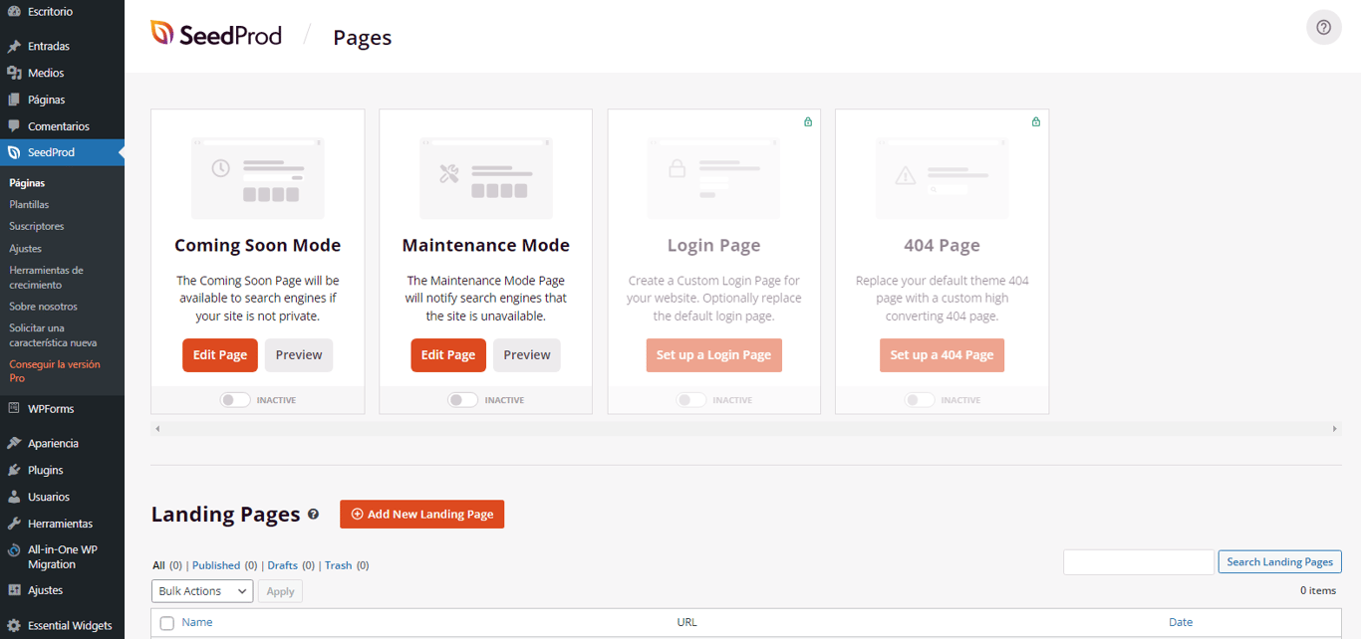Click the Páginas pages icon in sidebar

coord(14,100)
